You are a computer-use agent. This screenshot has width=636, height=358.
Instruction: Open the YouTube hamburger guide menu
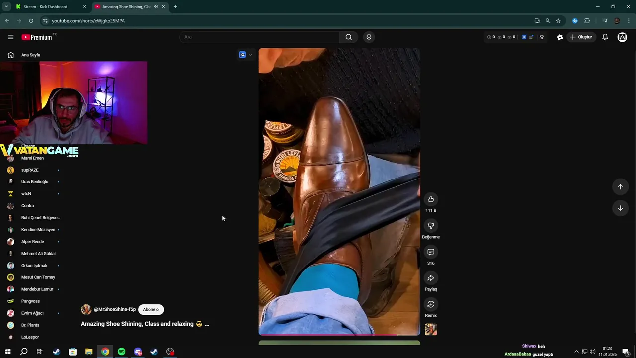10,37
